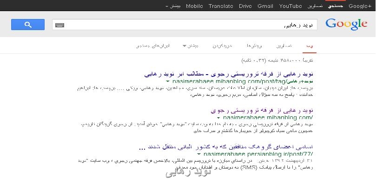Switch to the ویدئوها results tab
This screenshot has height=183, width=376.
254,46
